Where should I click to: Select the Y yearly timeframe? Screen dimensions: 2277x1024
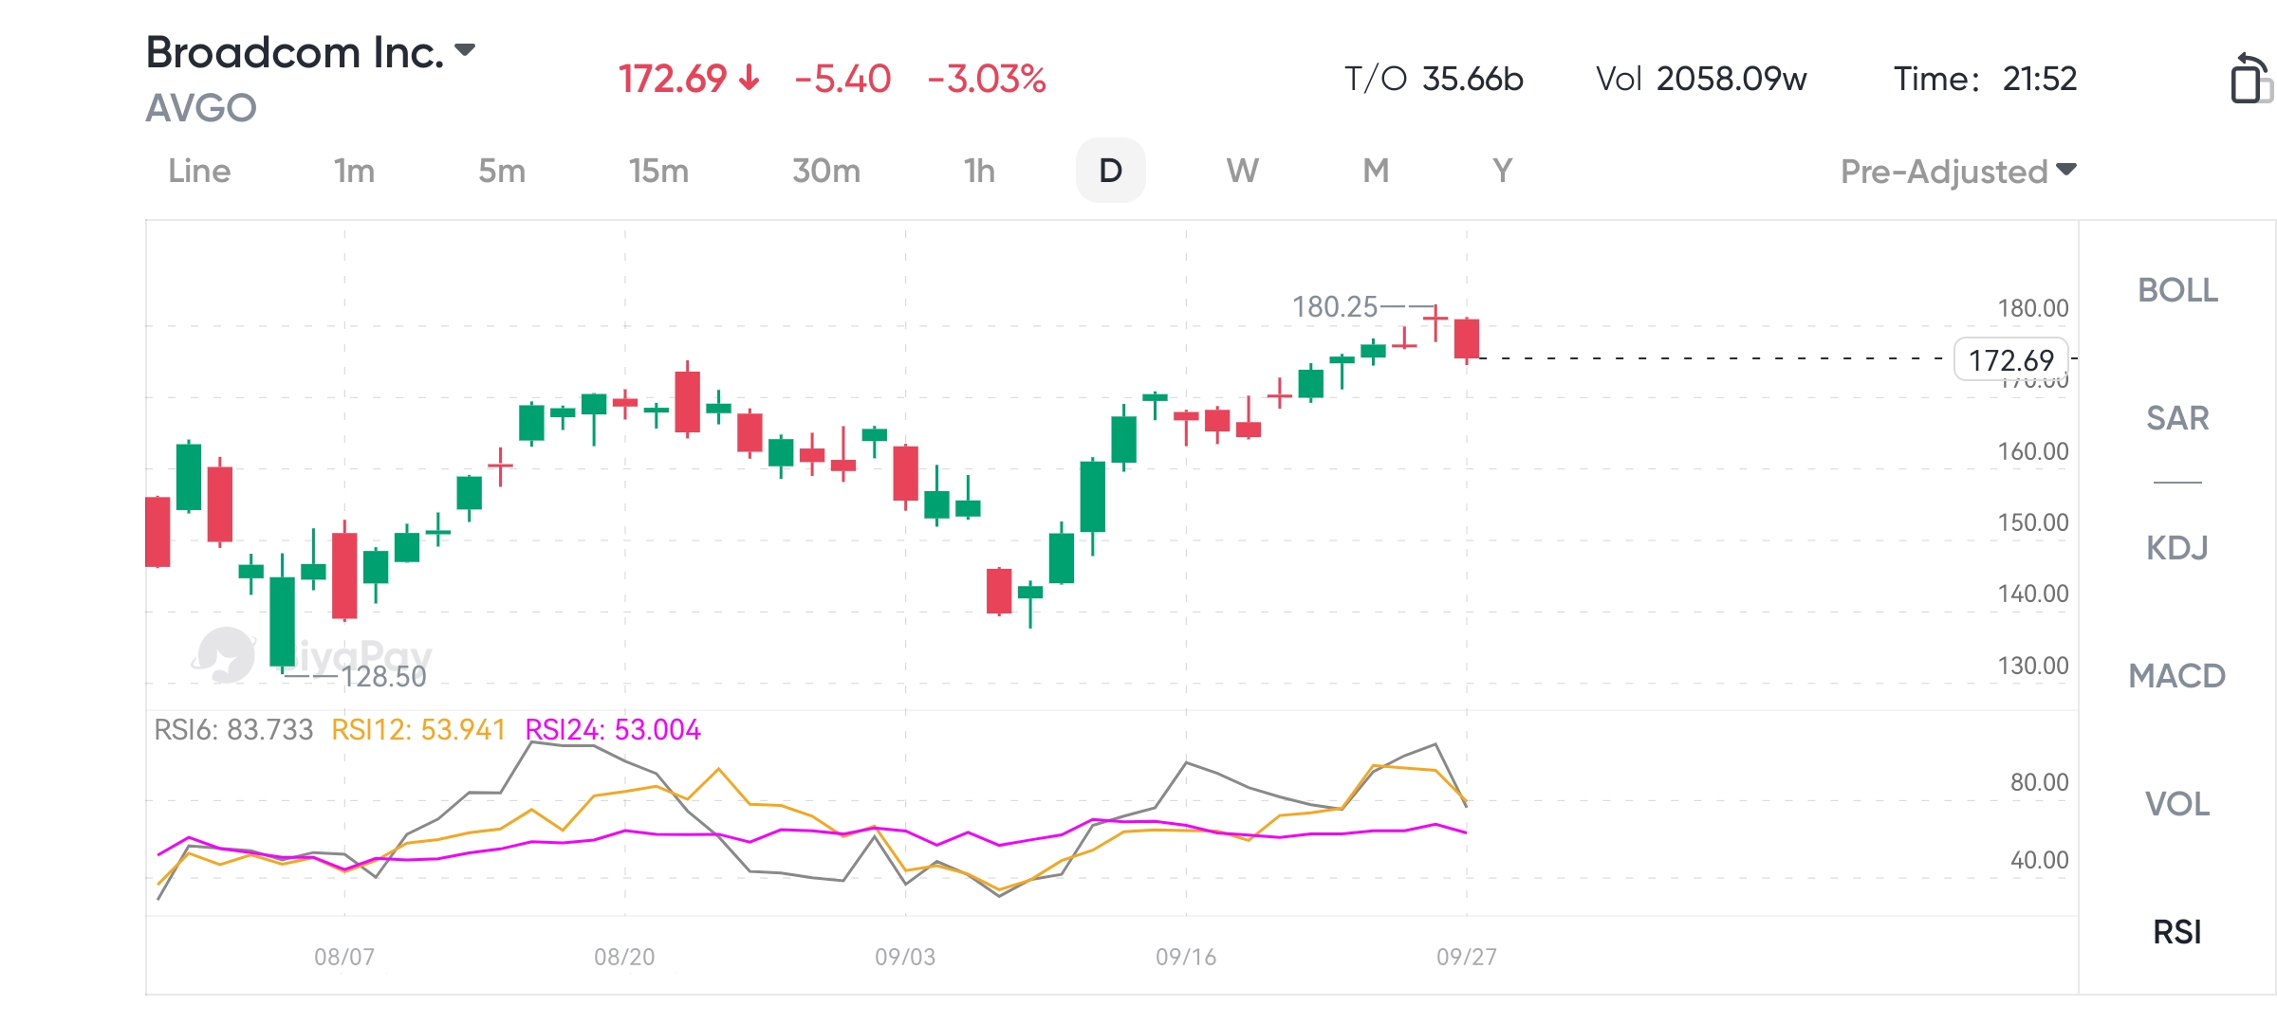1502,171
